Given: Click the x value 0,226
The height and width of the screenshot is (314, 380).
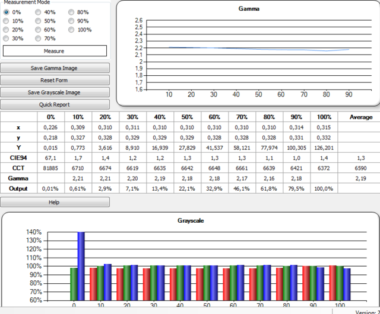Looking at the screenshot, I should click(50, 127).
